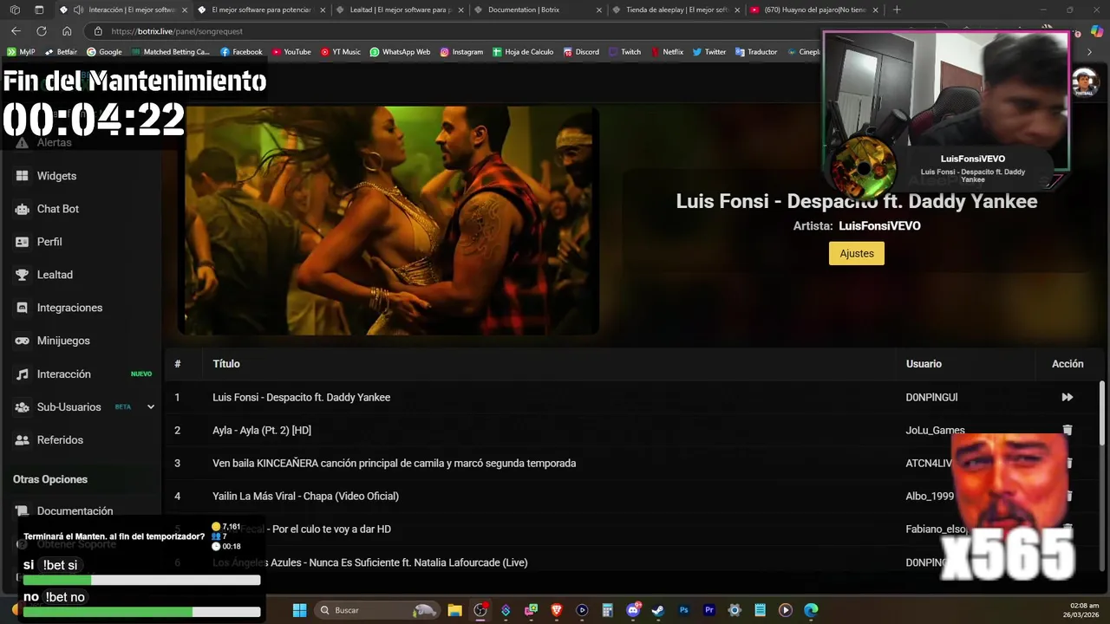Click the 'Usuario' column header
Screen dimensions: 1110x624
click(x=924, y=364)
